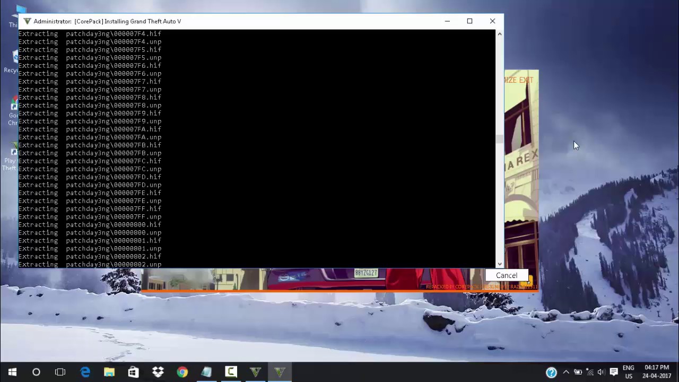
Task: Open the console window system menu icon
Action: pos(27,21)
